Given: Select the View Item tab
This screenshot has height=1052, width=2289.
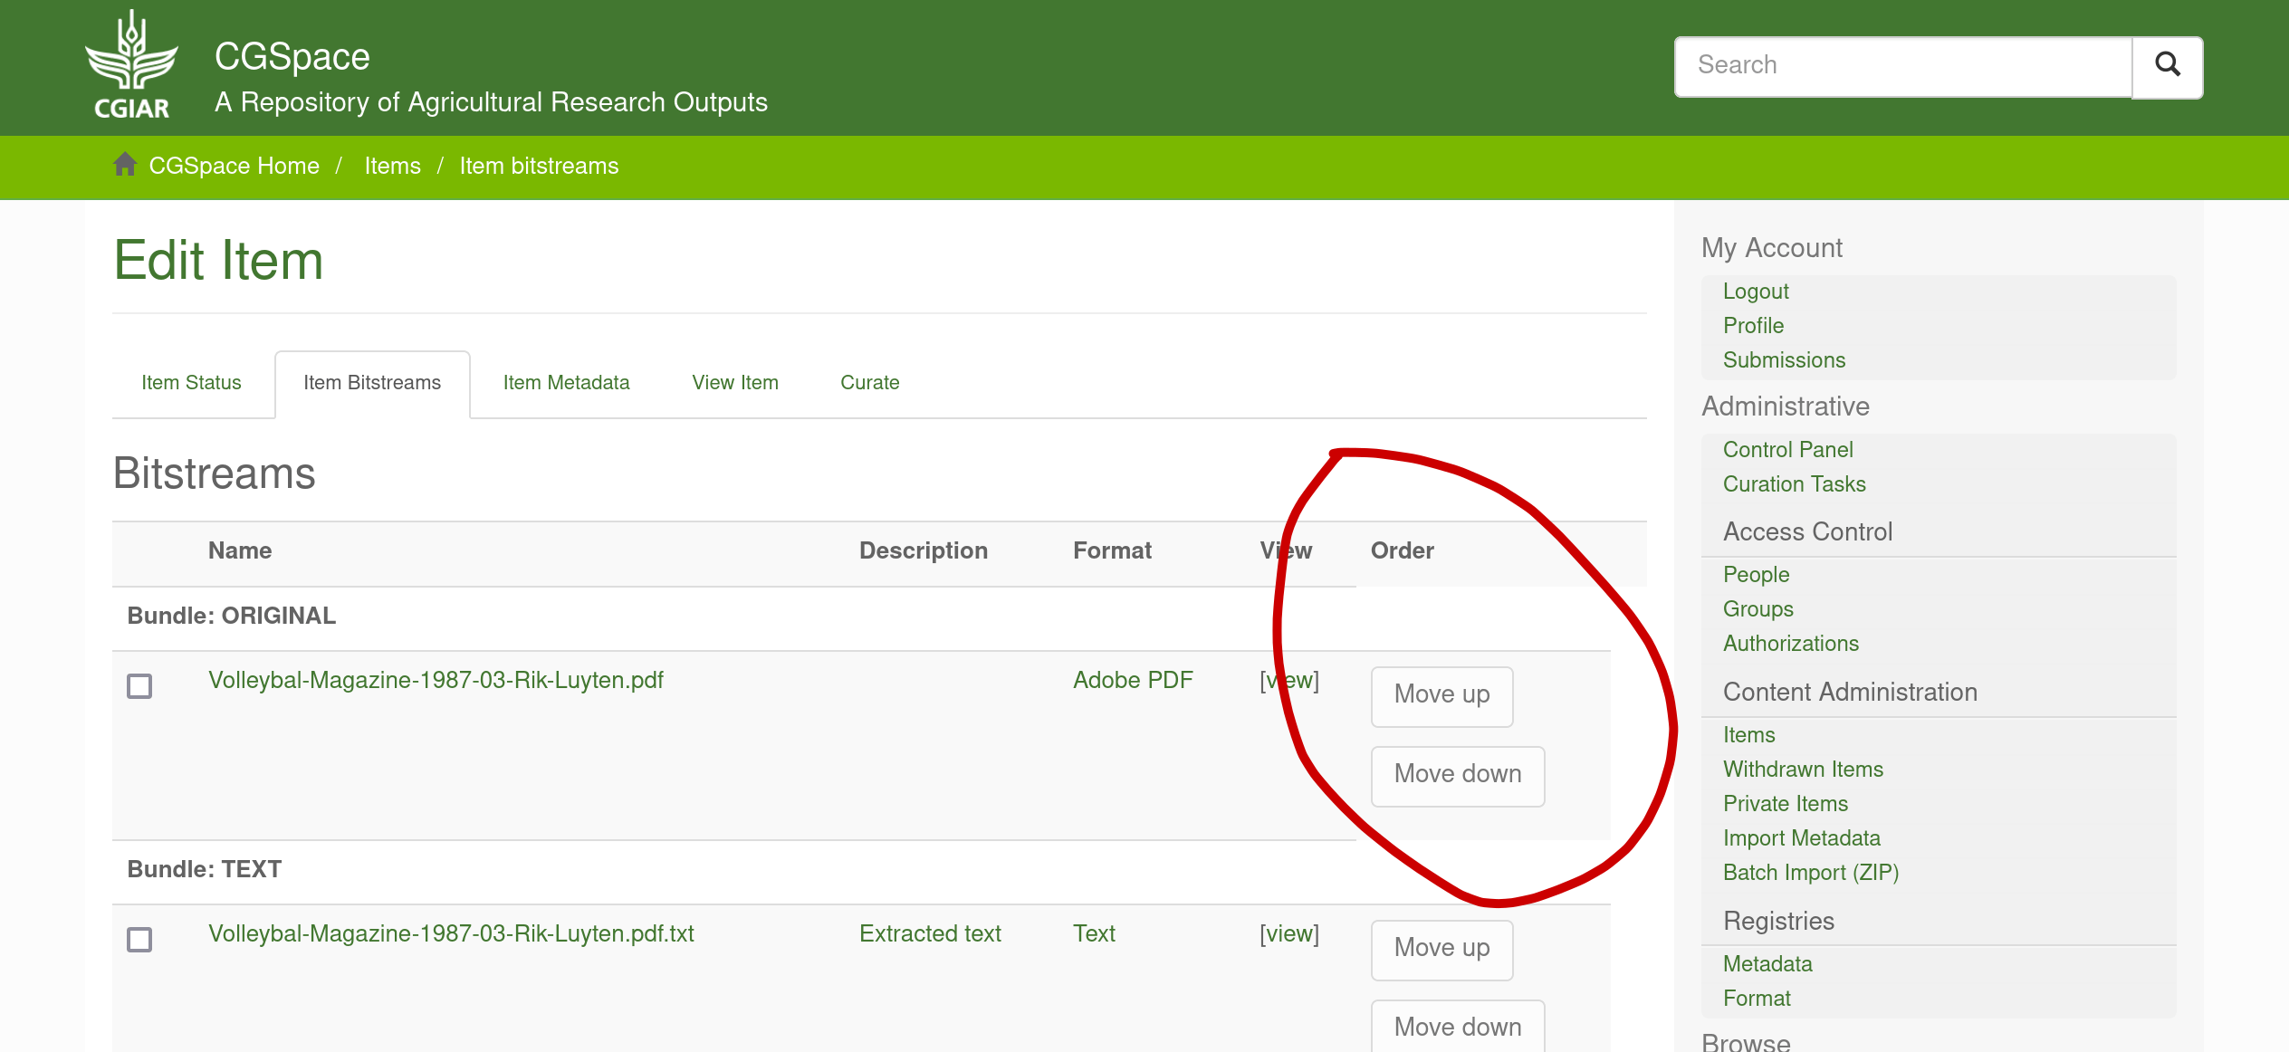Looking at the screenshot, I should pos(734,383).
